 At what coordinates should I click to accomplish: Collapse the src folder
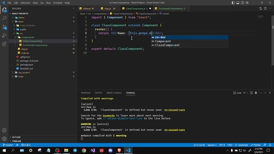click(43, 33)
